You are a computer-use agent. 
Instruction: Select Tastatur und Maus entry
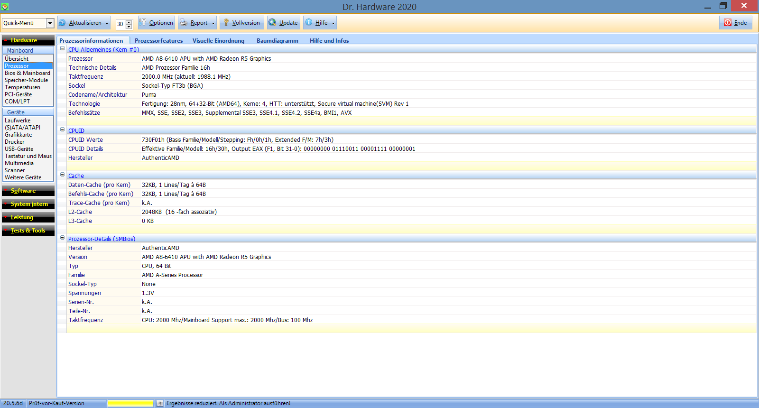click(x=28, y=156)
